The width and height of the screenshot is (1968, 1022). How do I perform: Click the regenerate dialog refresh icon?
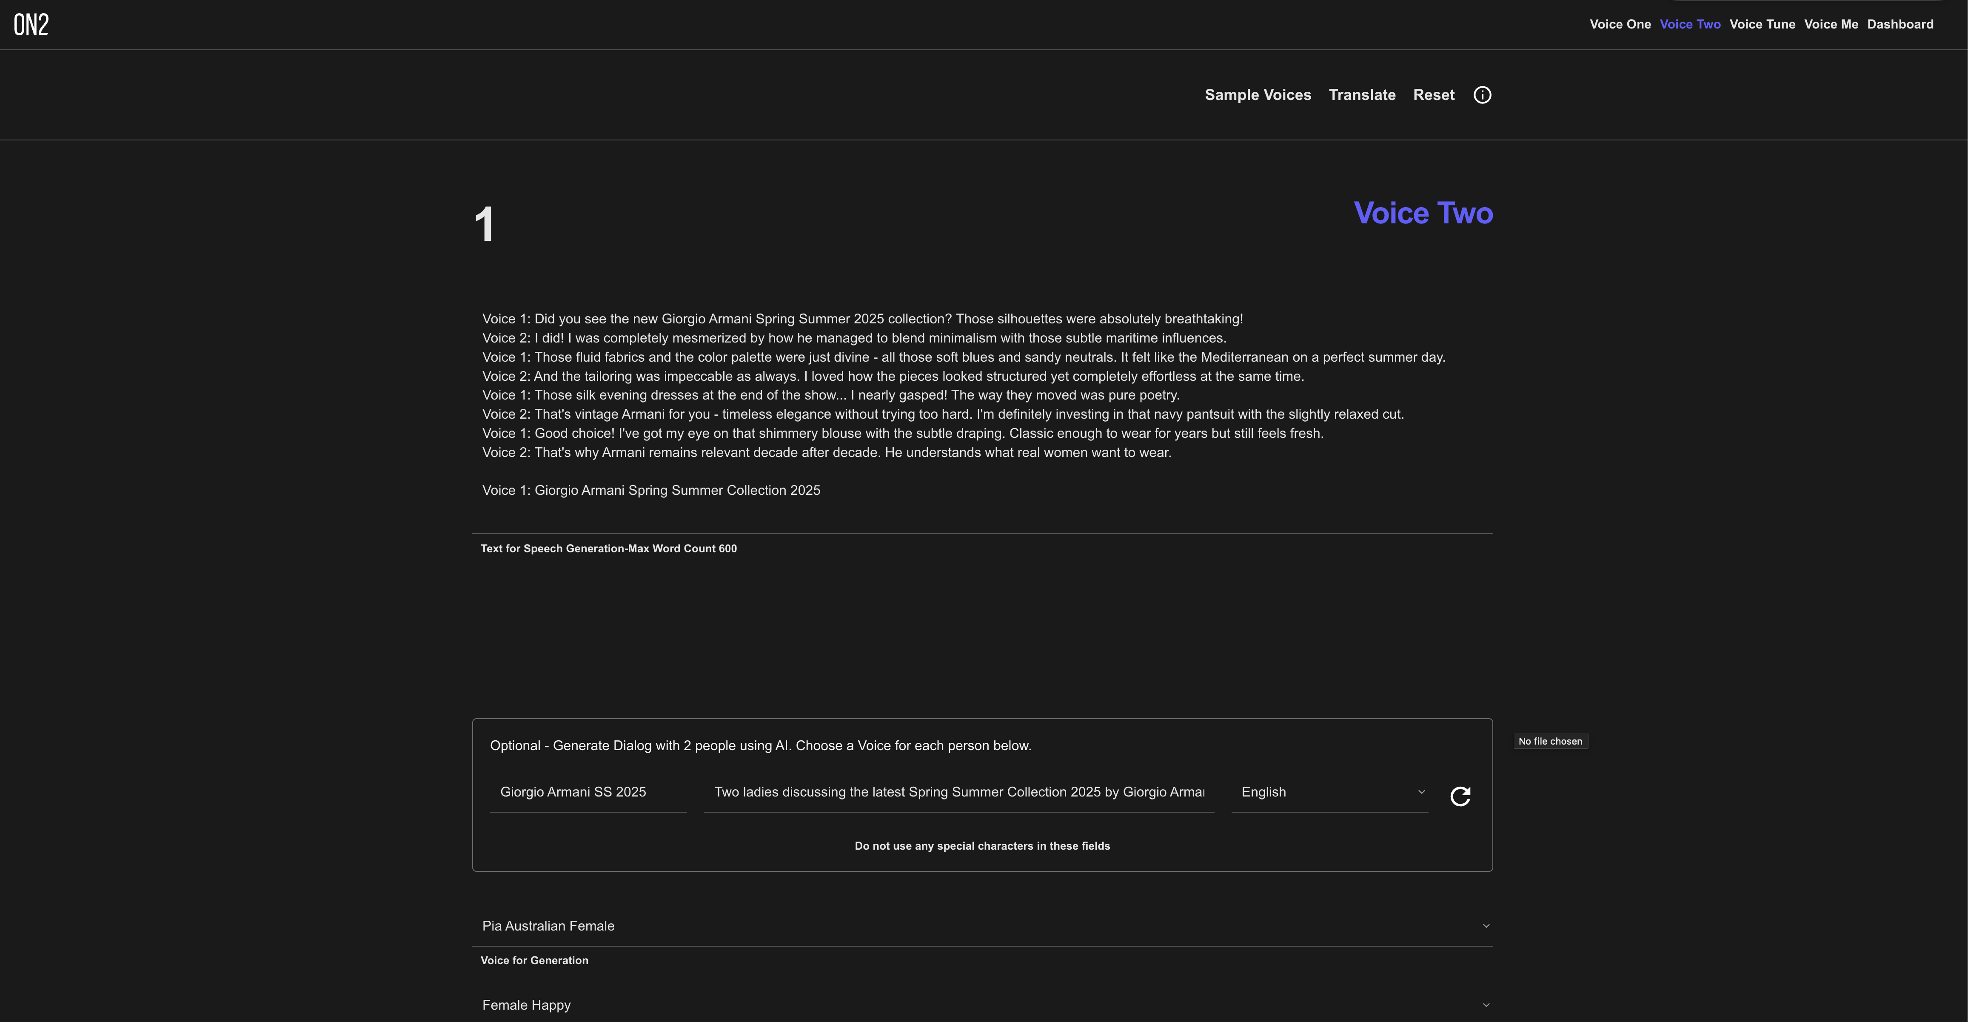[1460, 796]
